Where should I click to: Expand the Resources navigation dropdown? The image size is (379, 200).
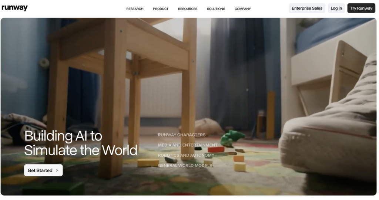click(188, 9)
